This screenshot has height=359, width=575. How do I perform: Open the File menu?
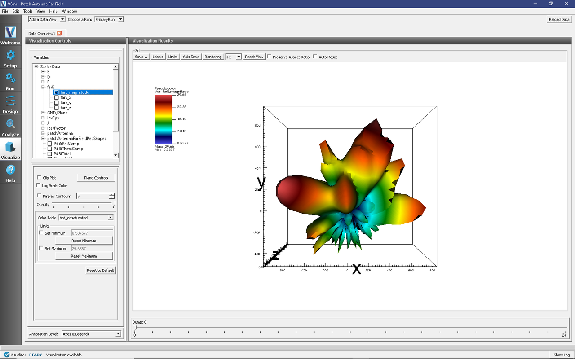[x=5, y=11]
